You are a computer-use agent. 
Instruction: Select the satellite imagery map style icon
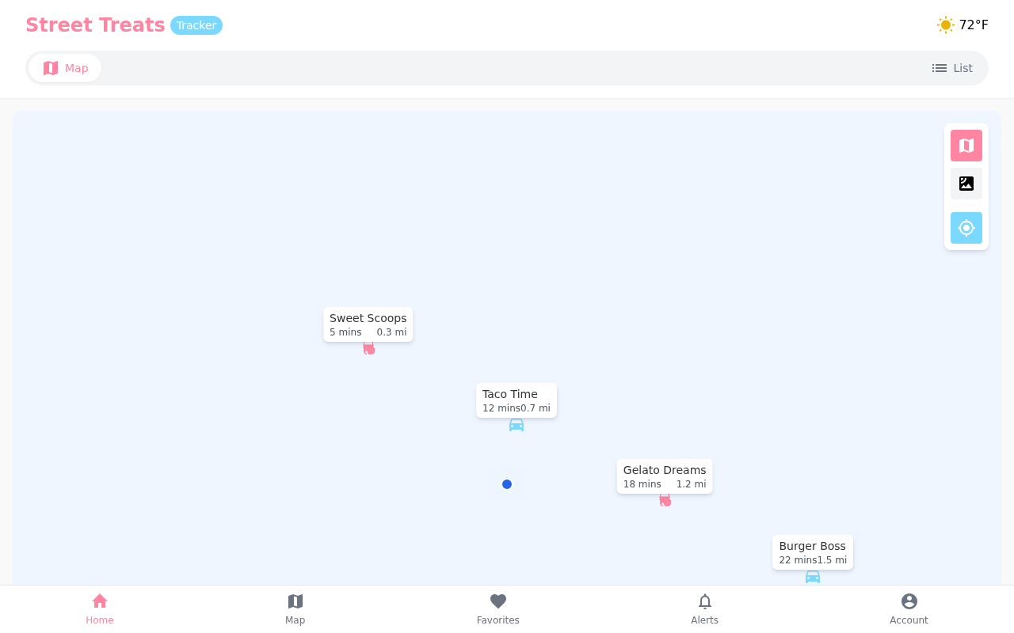tap(966, 184)
